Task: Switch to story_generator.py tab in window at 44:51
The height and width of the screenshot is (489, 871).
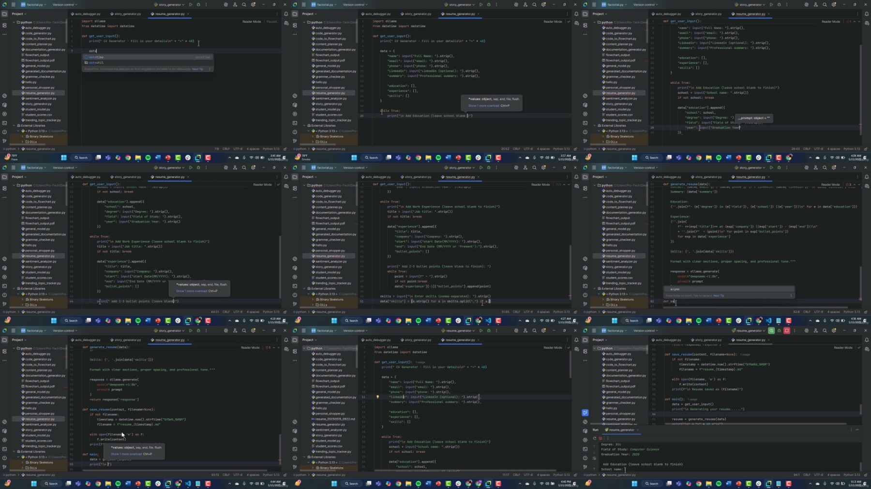Action: click(x=126, y=177)
